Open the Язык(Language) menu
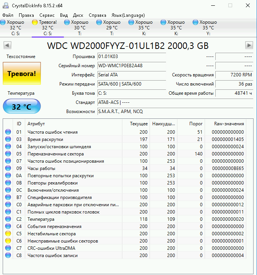This screenshot has width=257, height=275. click(x=128, y=15)
